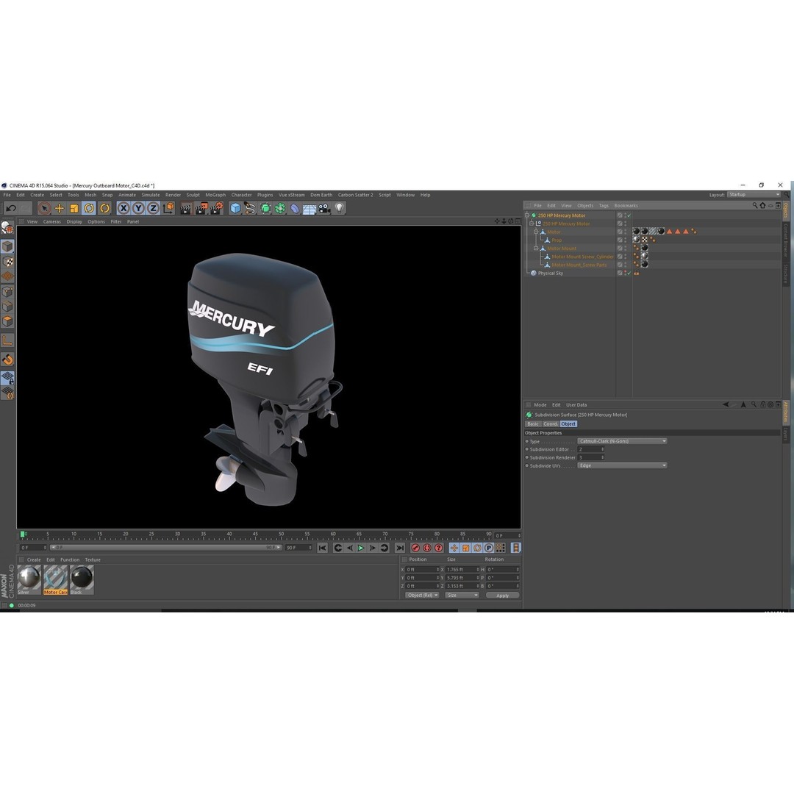
Task: Select the Scale tool
Action: 74,208
